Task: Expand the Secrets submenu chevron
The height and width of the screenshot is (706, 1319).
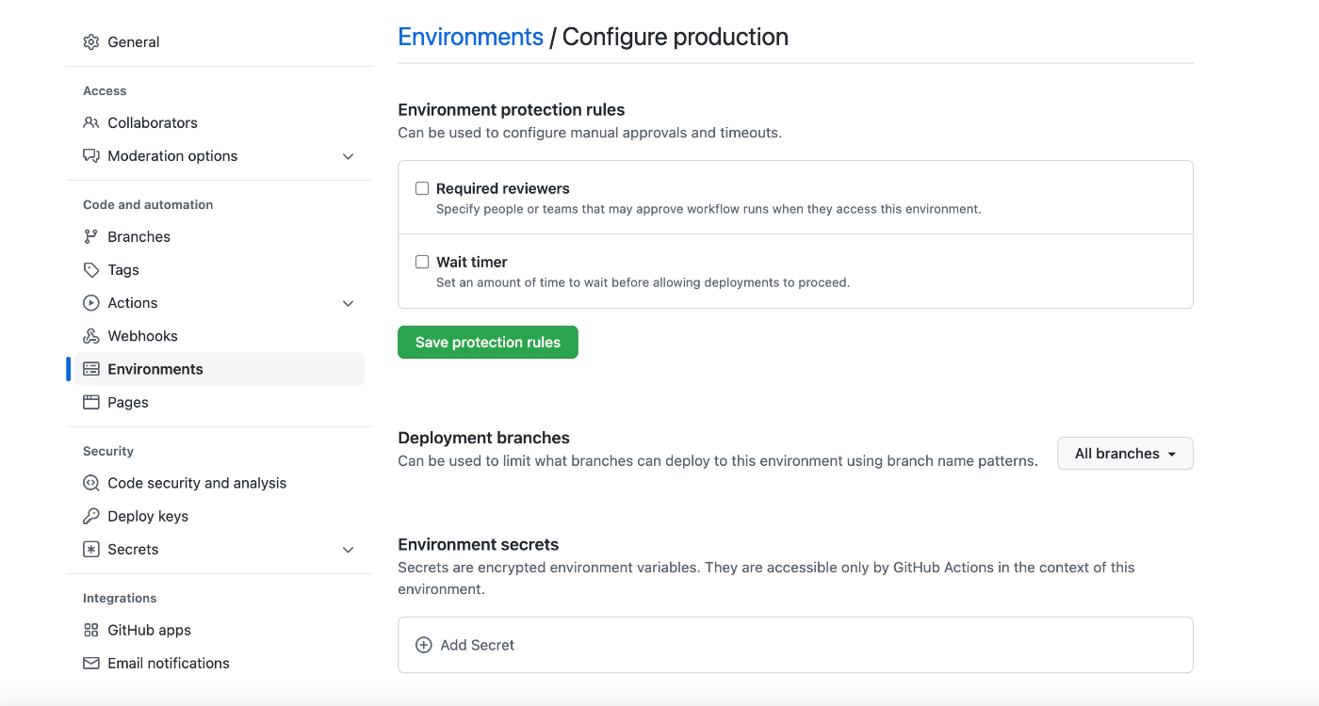Action: (348, 550)
